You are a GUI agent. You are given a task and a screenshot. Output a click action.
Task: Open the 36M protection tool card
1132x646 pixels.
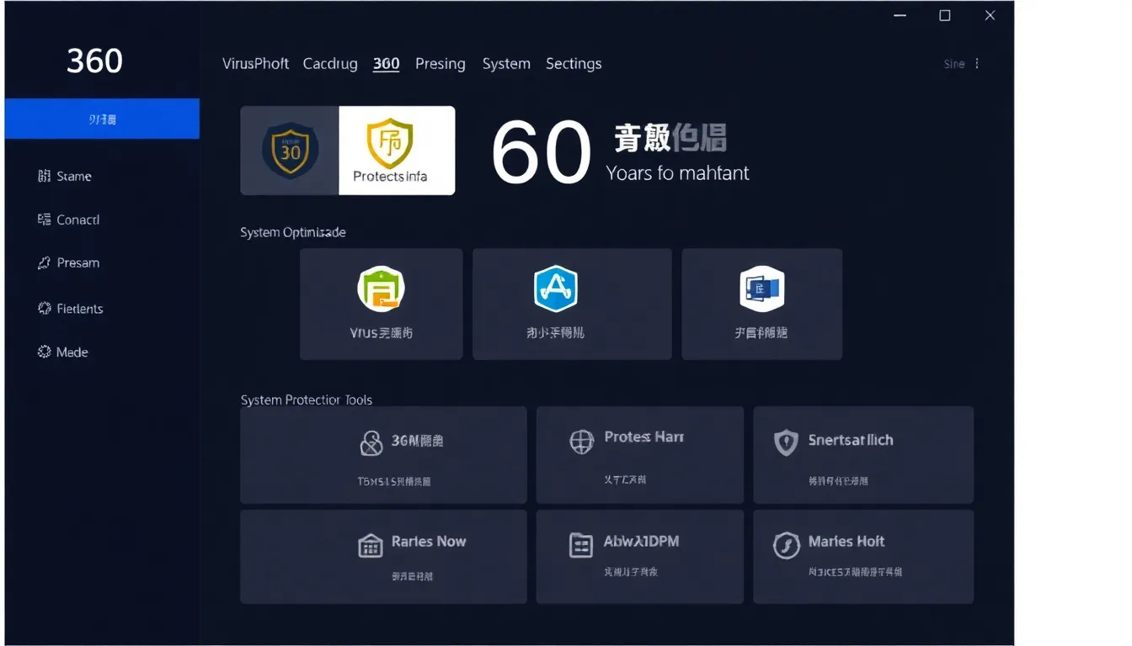(383, 455)
